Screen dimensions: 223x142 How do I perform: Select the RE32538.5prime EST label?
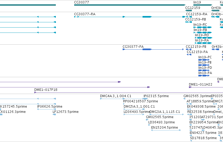(200, 112)
